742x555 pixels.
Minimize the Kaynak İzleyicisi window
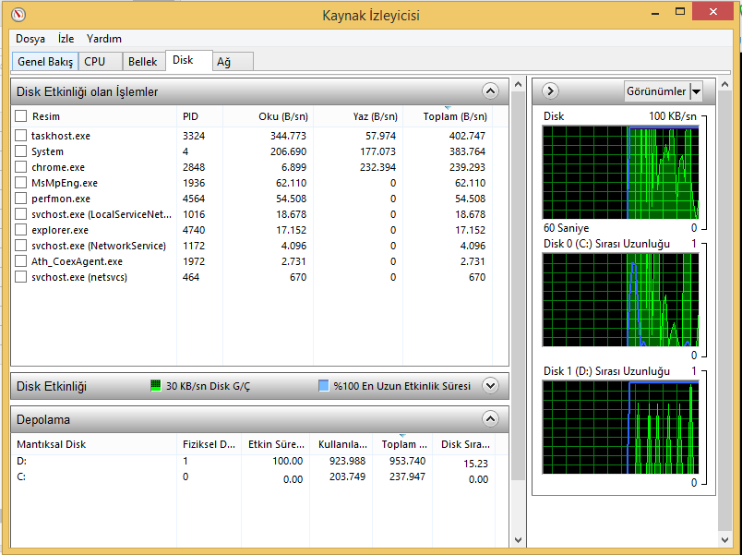[x=655, y=13]
